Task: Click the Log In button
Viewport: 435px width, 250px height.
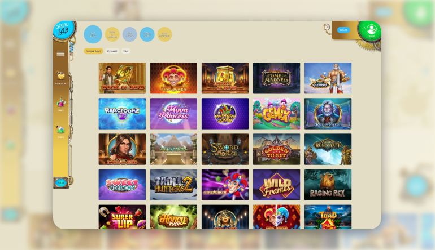Action: pyautogui.click(x=343, y=30)
